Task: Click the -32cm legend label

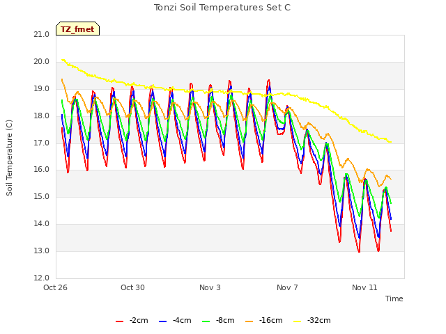Action: 319,320
